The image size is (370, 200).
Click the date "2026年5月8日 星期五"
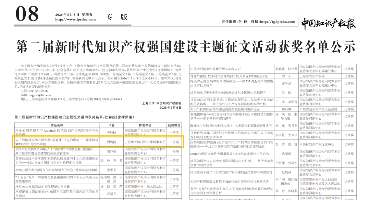(74, 15)
